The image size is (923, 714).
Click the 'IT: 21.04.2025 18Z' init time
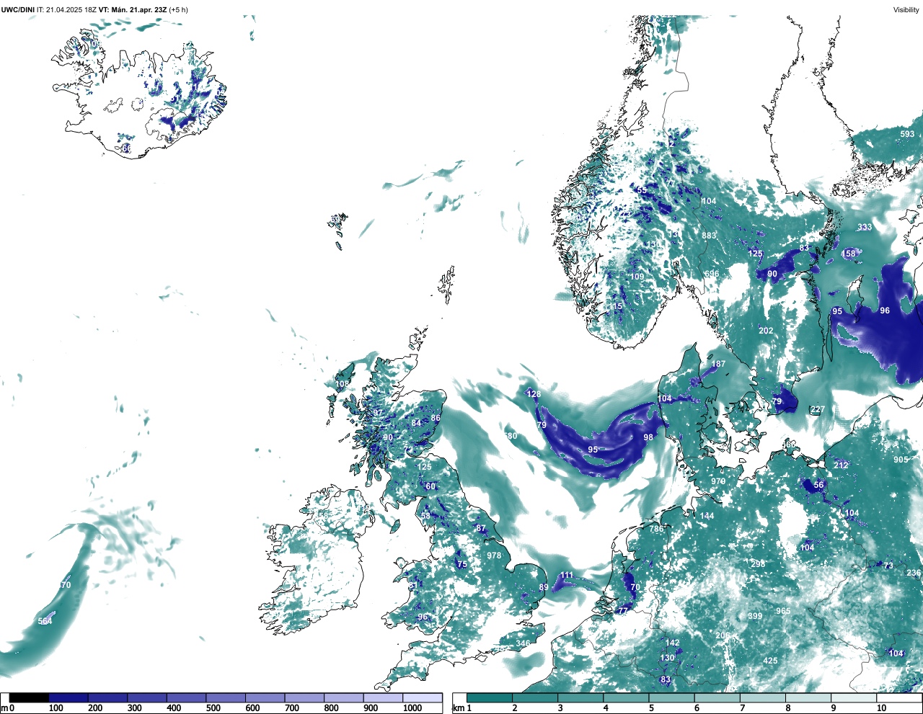point(67,10)
